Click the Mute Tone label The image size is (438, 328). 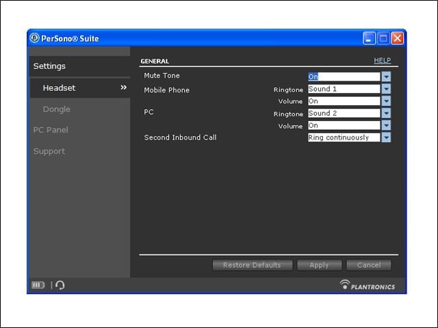pos(162,76)
